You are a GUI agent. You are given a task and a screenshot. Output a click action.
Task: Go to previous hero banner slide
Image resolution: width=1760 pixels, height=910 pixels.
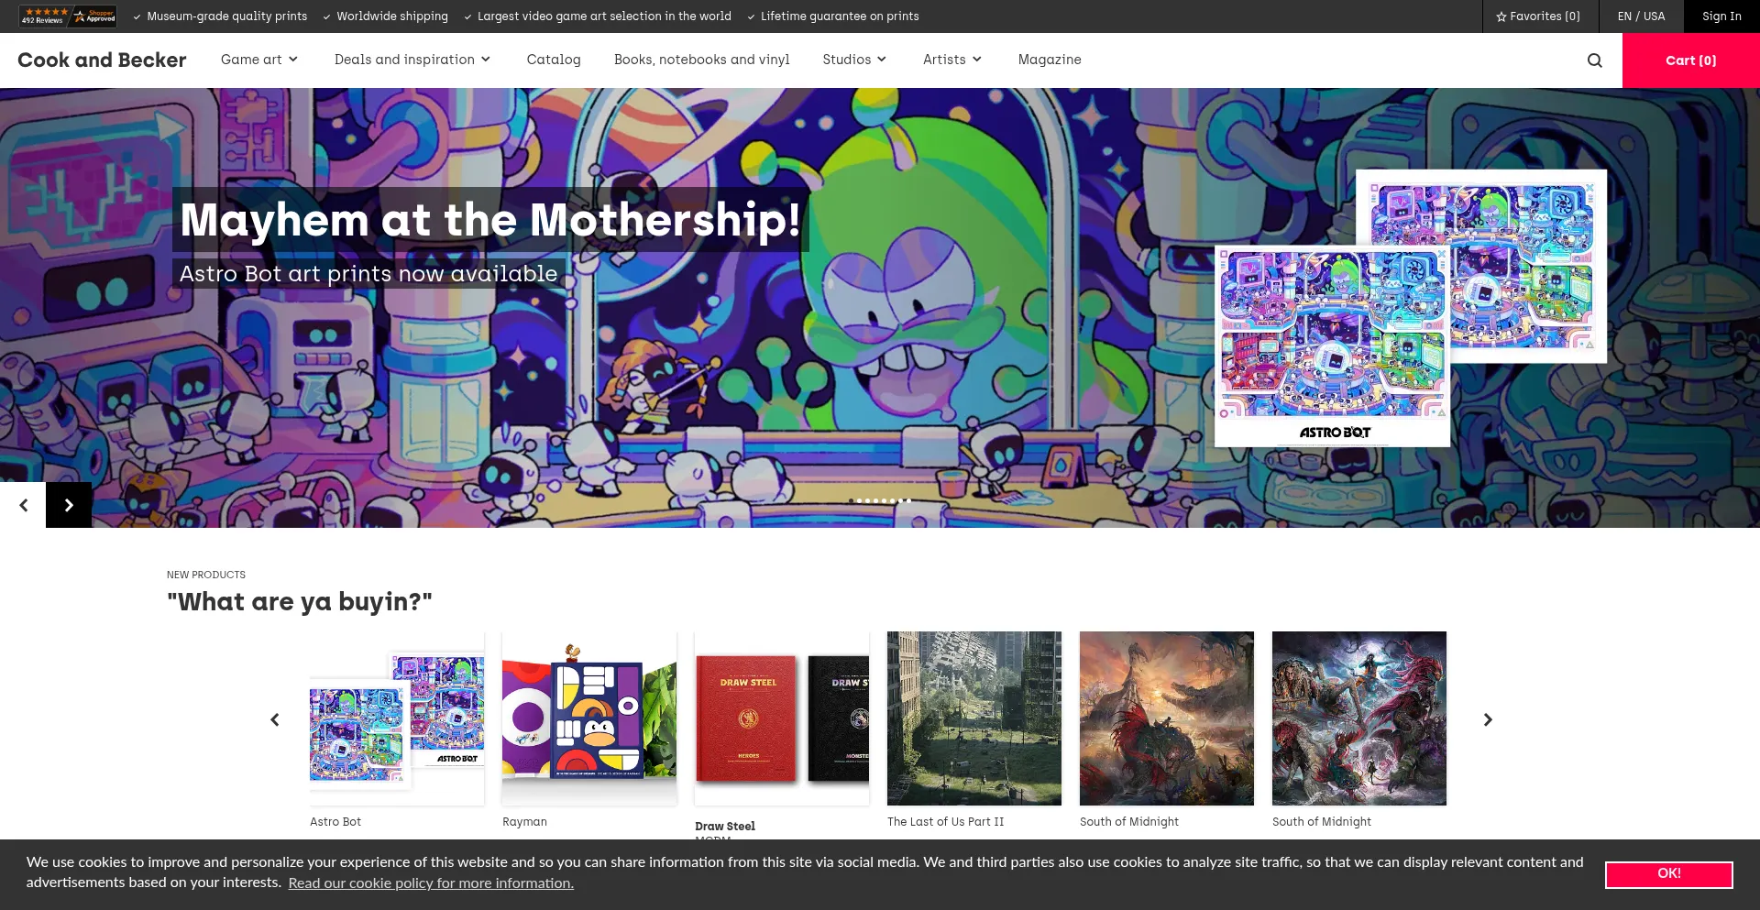tap(23, 505)
